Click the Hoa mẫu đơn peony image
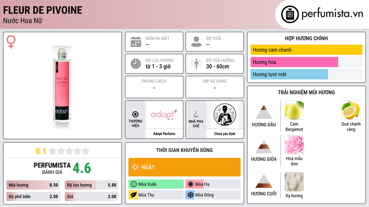The height and width of the screenshot is (207, 369). click(x=294, y=144)
